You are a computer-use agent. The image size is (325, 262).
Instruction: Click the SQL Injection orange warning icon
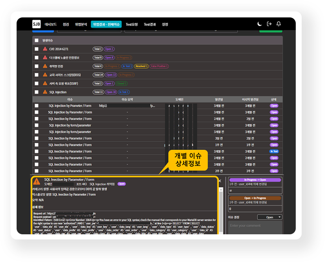[45, 92]
